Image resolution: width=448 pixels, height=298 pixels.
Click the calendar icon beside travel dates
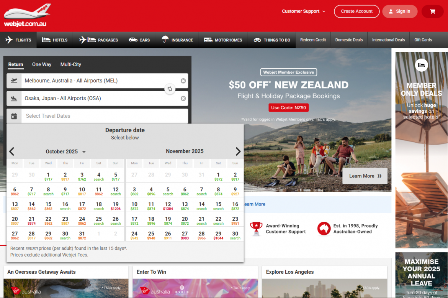tap(14, 116)
